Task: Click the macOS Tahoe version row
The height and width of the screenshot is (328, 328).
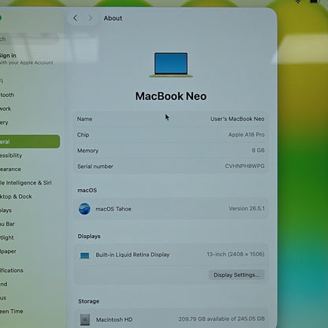Action: coord(171,209)
